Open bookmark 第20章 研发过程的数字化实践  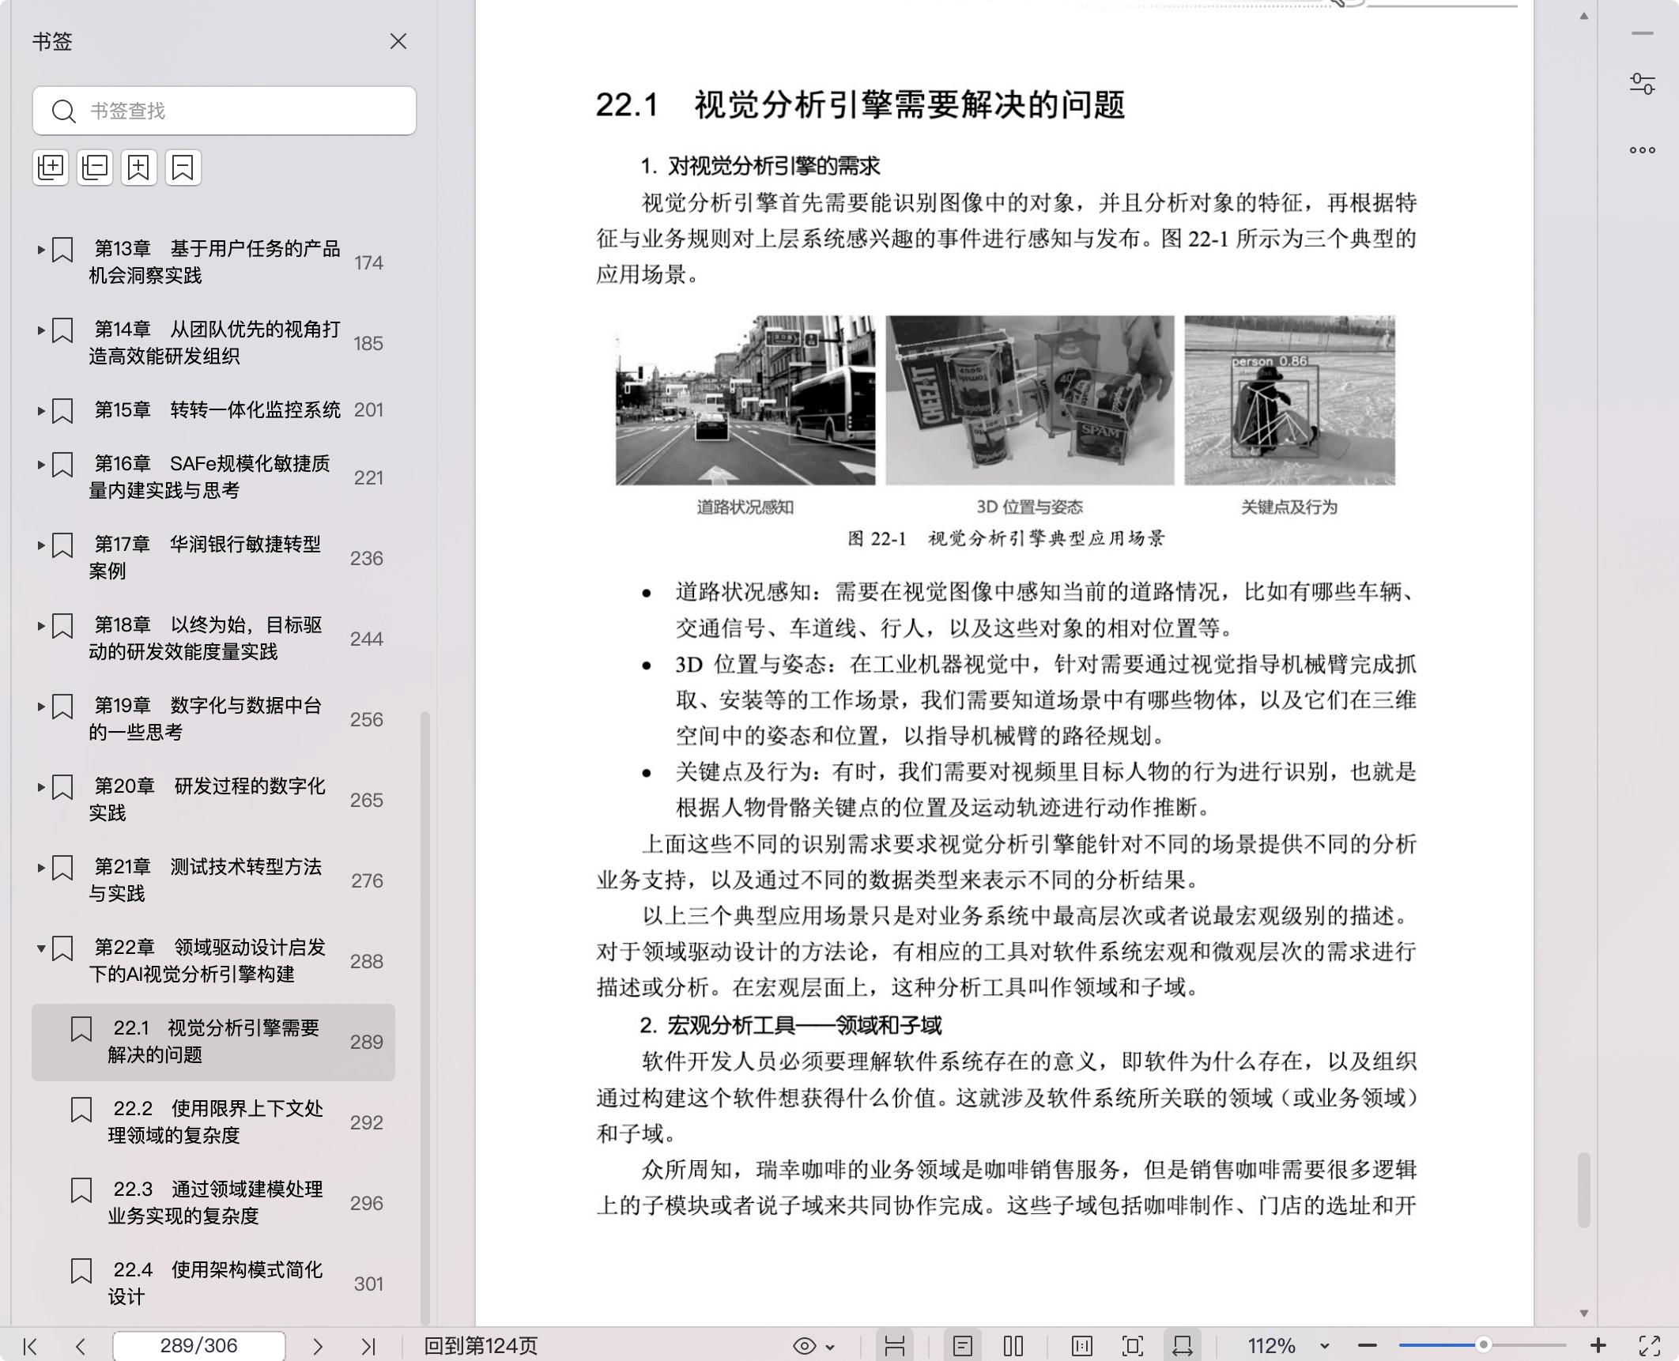point(207,799)
